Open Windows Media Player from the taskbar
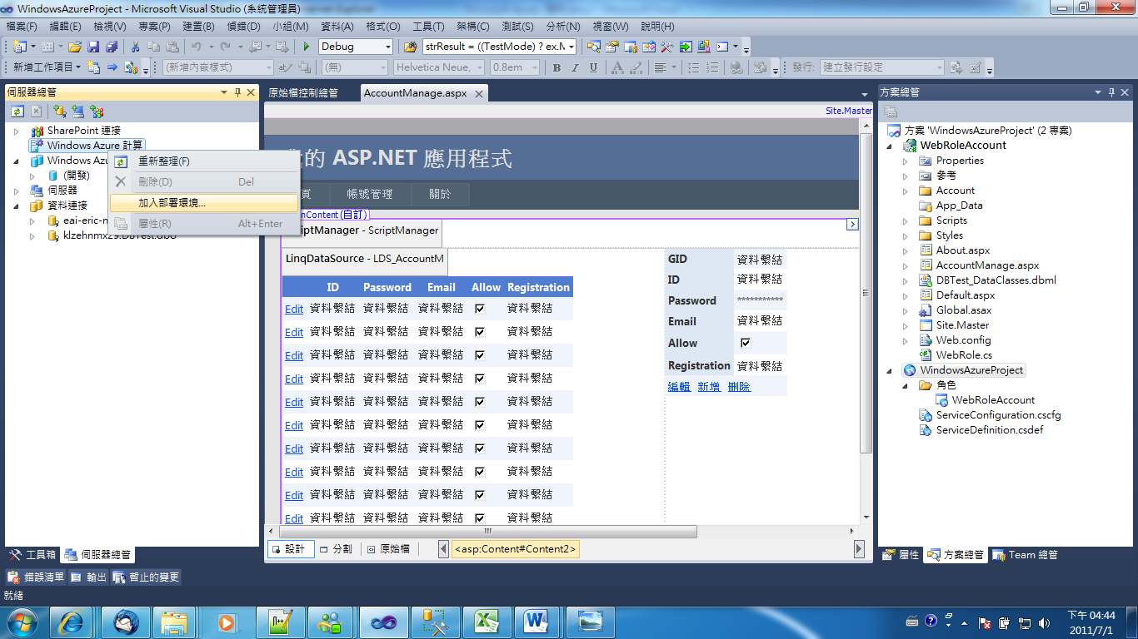 click(x=227, y=622)
